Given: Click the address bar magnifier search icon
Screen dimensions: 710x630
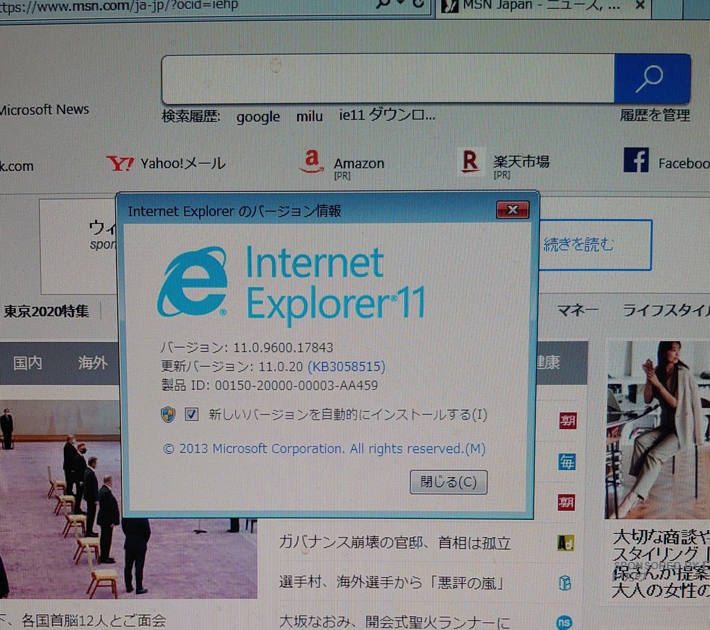Looking at the screenshot, I should 383,3.
